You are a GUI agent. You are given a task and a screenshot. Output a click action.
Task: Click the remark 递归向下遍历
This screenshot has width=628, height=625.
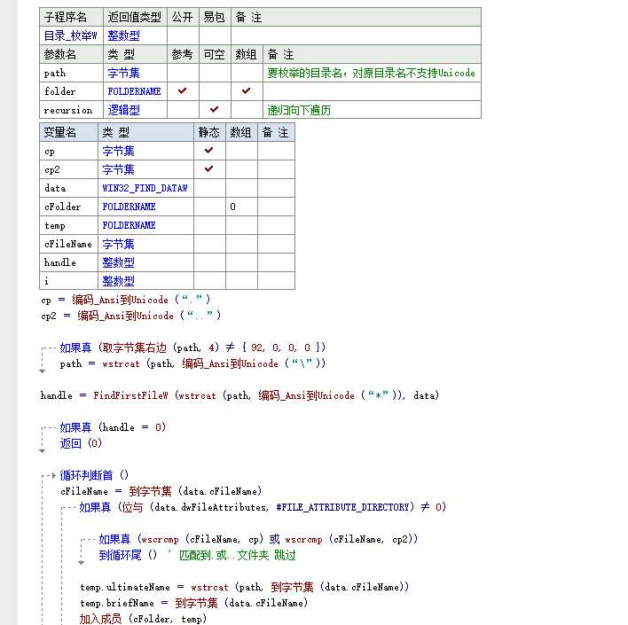click(x=299, y=110)
